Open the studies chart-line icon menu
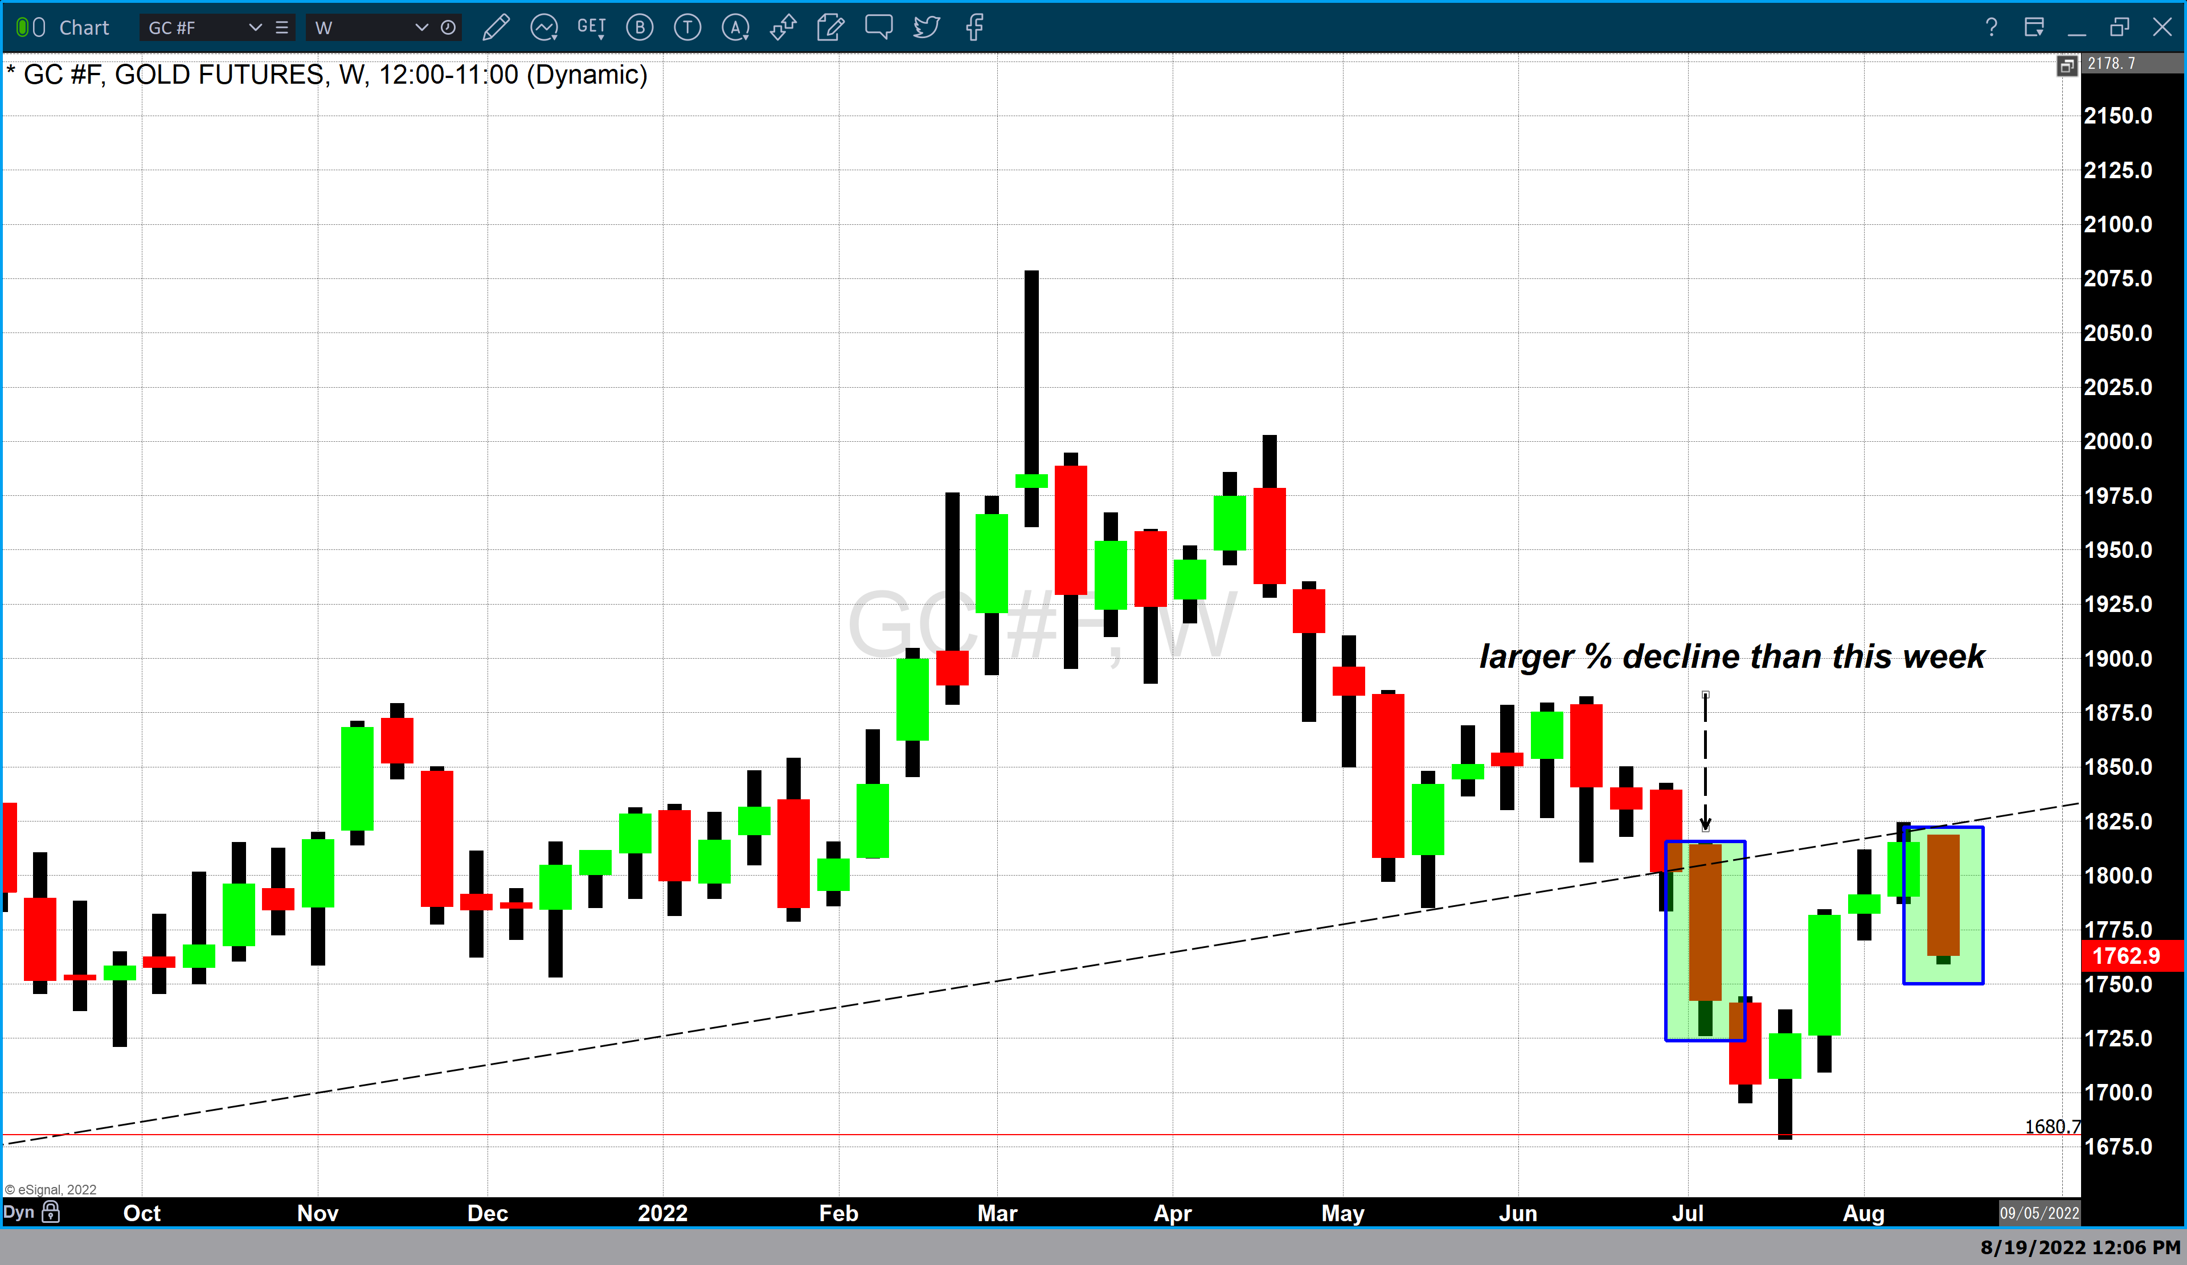 click(x=544, y=28)
